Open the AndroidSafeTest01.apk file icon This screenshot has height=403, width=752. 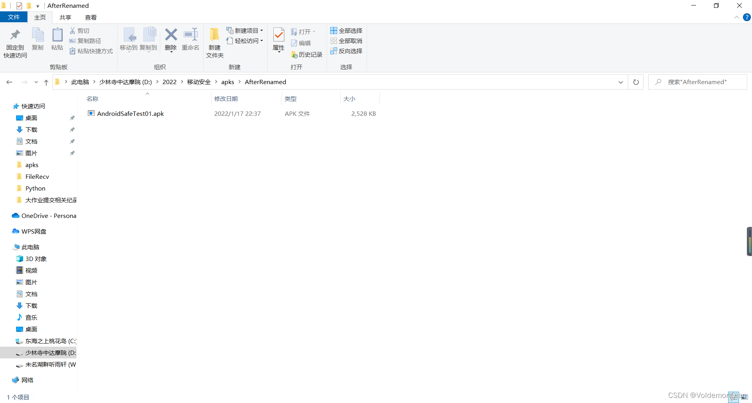point(91,113)
